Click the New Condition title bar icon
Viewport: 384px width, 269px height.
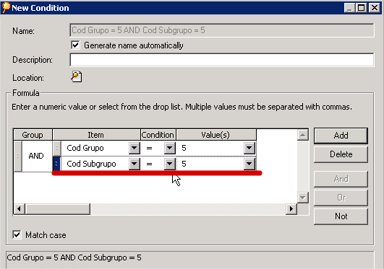coord(6,7)
